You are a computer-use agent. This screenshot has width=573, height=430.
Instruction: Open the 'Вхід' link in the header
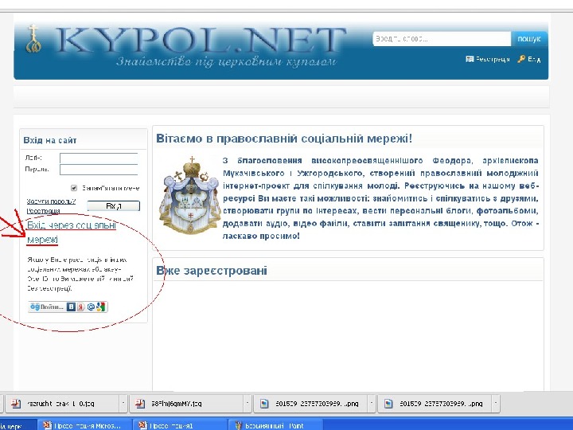click(x=534, y=59)
